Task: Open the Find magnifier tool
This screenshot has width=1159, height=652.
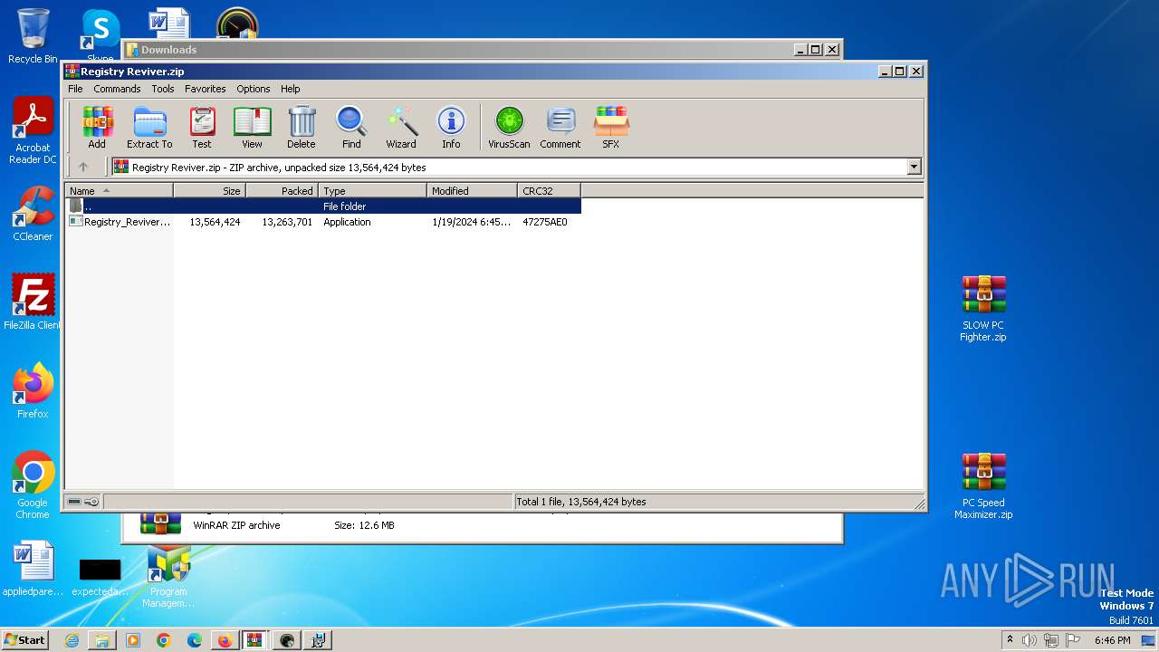Action: point(351,127)
